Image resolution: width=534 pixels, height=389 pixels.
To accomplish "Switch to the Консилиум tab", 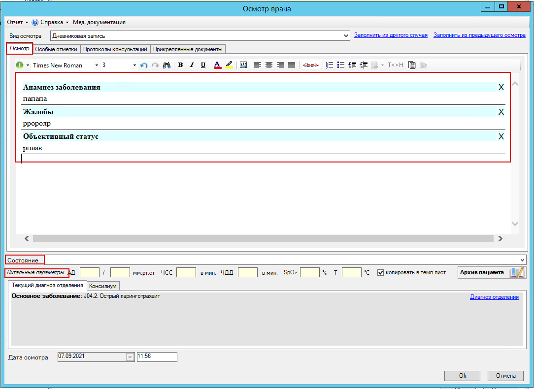I will coord(103,286).
